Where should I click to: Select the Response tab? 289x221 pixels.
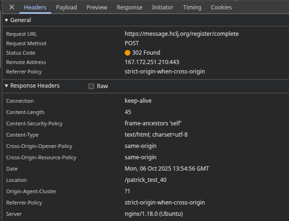click(129, 8)
